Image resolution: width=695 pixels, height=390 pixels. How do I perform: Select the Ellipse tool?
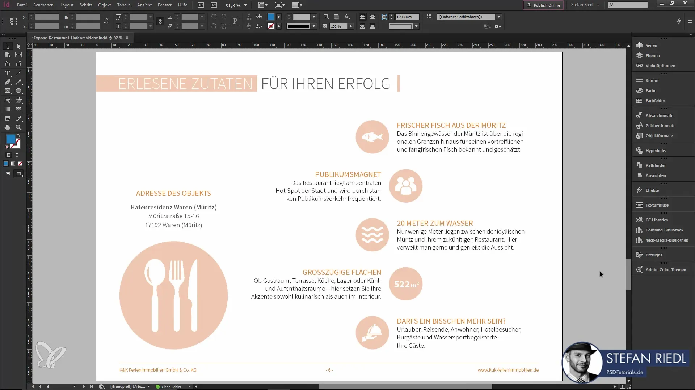pyautogui.click(x=18, y=91)
